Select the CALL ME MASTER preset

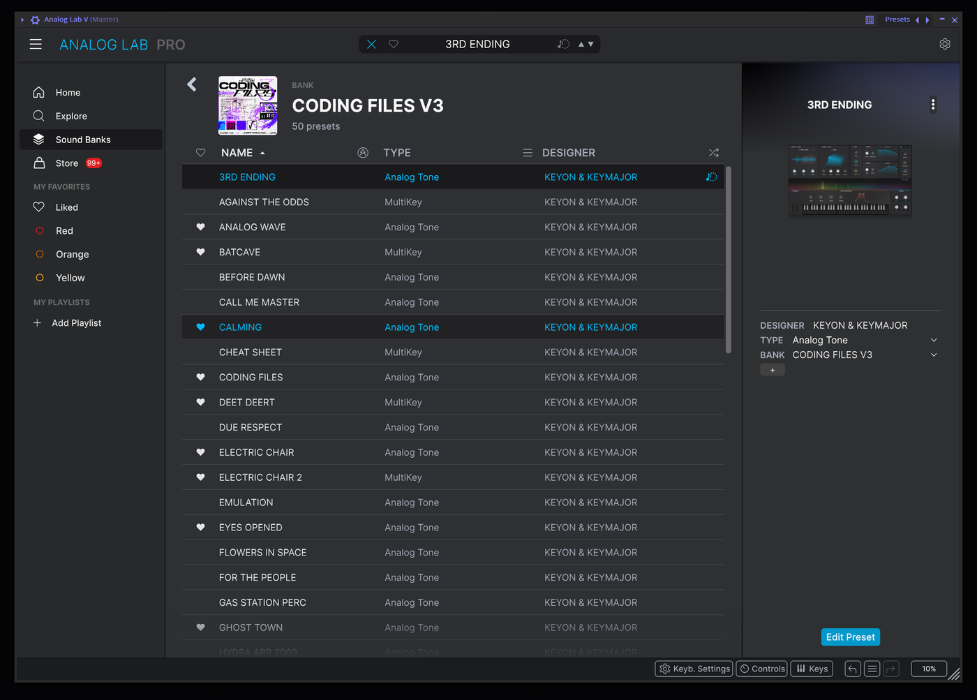453,302
